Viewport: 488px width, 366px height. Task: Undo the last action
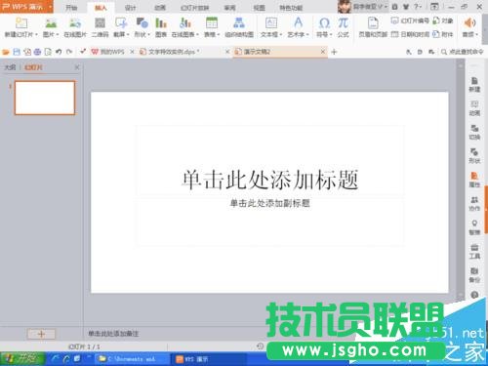coord(59,52)
